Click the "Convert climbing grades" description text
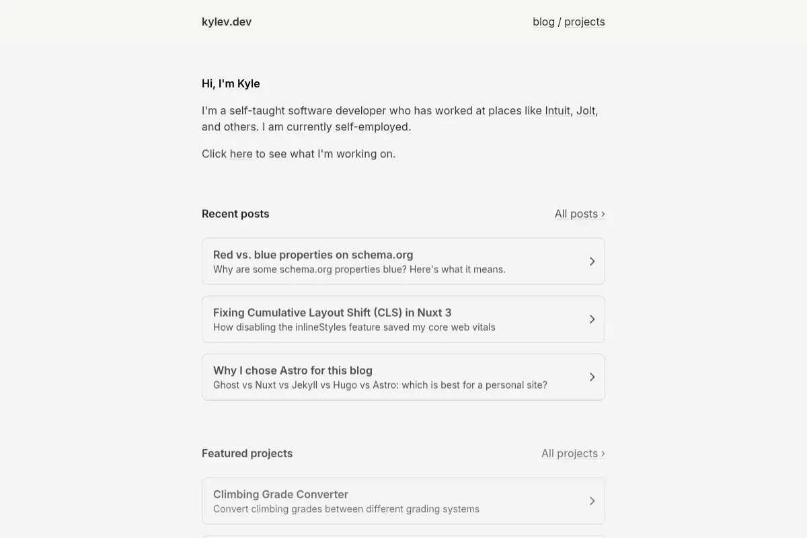Screen dimensions: 807x538 (346, 509)
